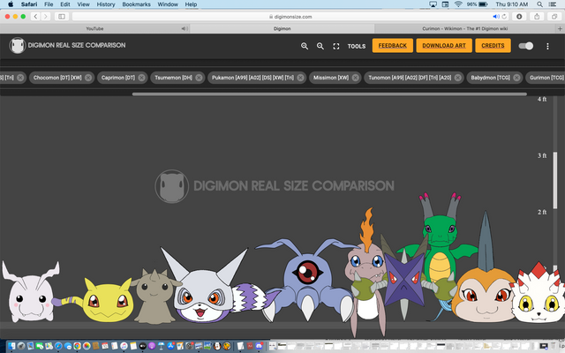565x353 pixels.
Task: Click the blue one-eyed Tsumemon artwork
Action: click(x=308, y=279)
